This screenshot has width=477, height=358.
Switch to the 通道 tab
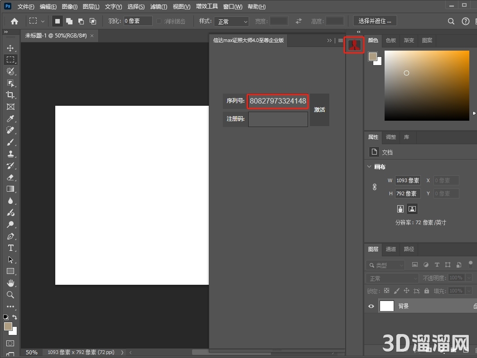pyautogui.click(x=390, y=249)
